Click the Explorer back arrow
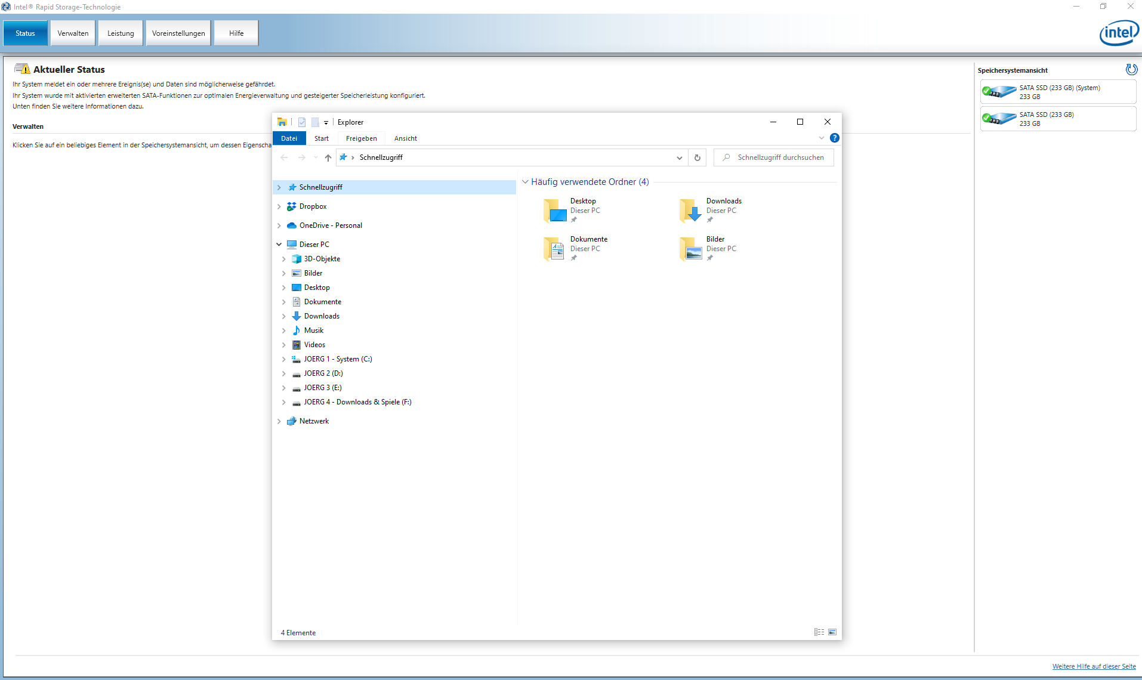The height and width of the screenshot is (680, 1142). (284, 157)
